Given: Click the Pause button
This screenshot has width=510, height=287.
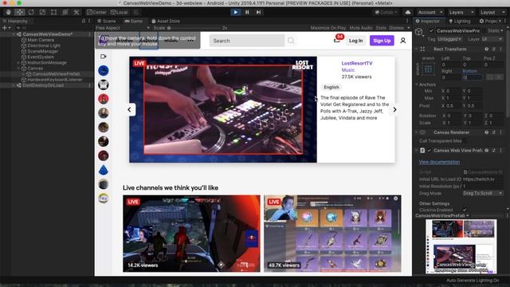Looking at the screenshot, I should click(247, 12).
